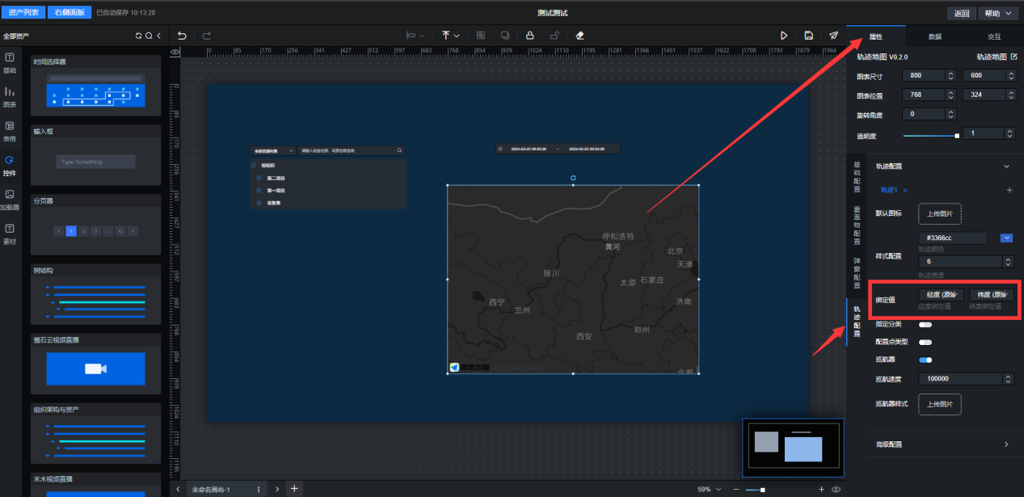1024x497 pixels.
Task: Disable the 巡航器 switch
Action: [x=925, y=360]
